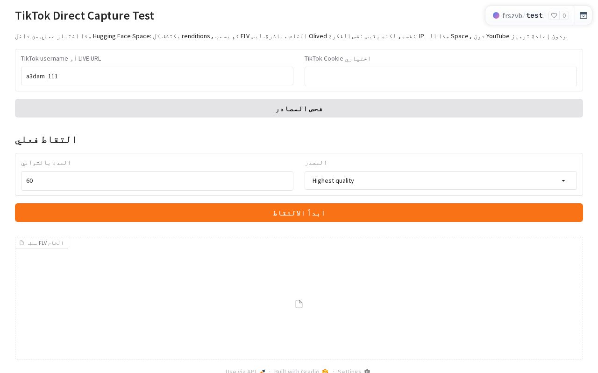Click the description paragraph mentioning Hugging Face Space

[292, 36]
